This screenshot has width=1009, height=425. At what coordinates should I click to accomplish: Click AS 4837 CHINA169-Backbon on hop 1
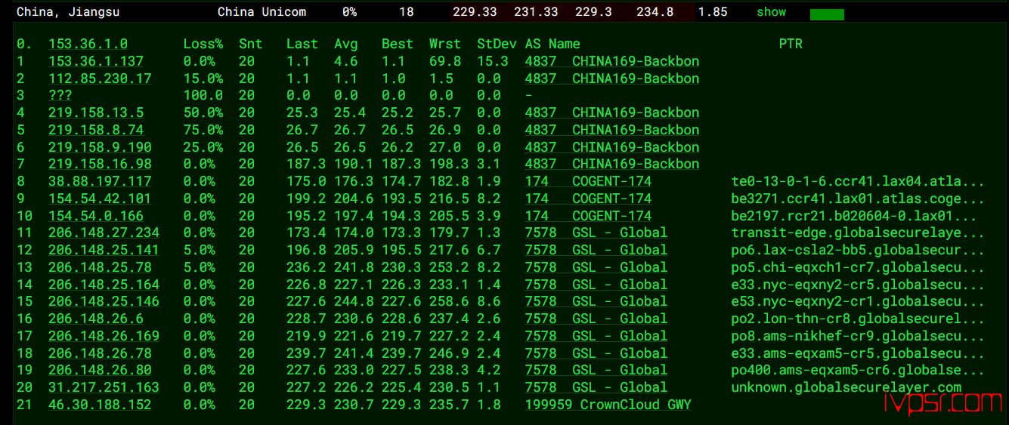click(x=612, y=61)
